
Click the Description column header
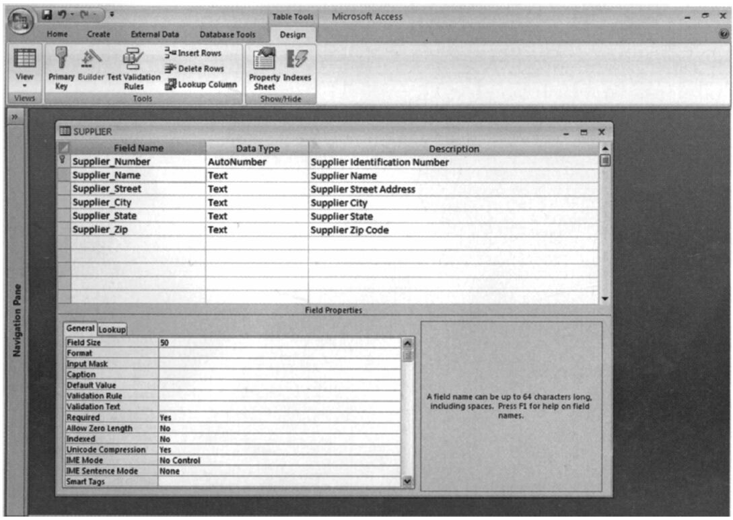tap(454, 149)
